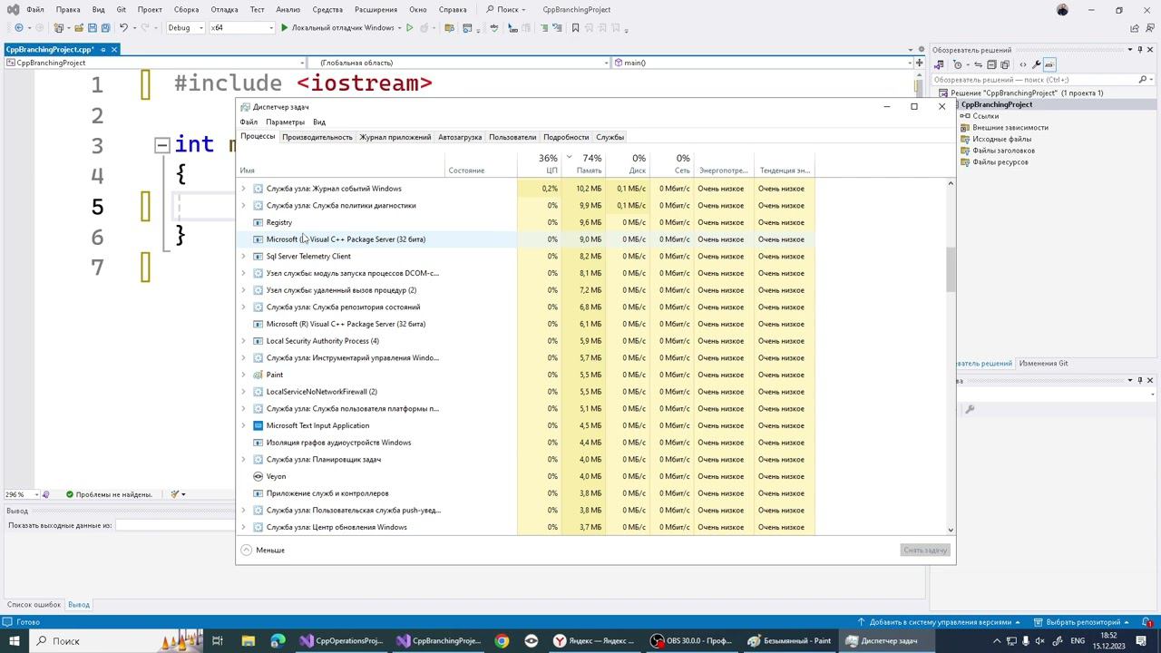
Task: Expand the Paint process row
Action: 243,375
